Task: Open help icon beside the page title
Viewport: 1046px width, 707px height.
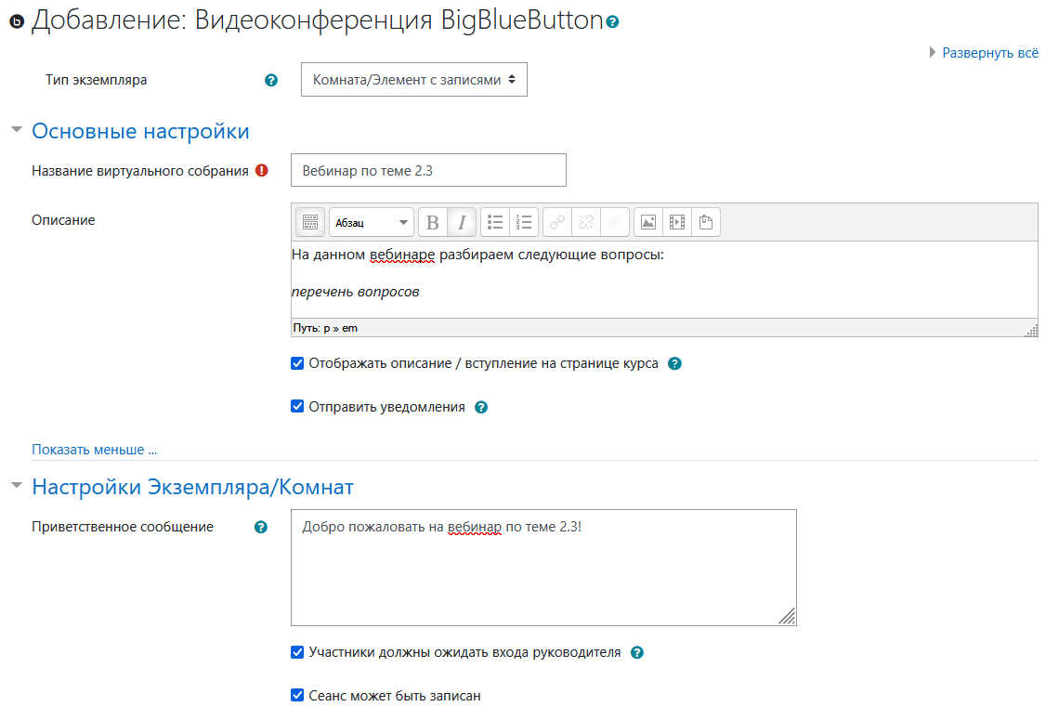Action: click(612, 22)
